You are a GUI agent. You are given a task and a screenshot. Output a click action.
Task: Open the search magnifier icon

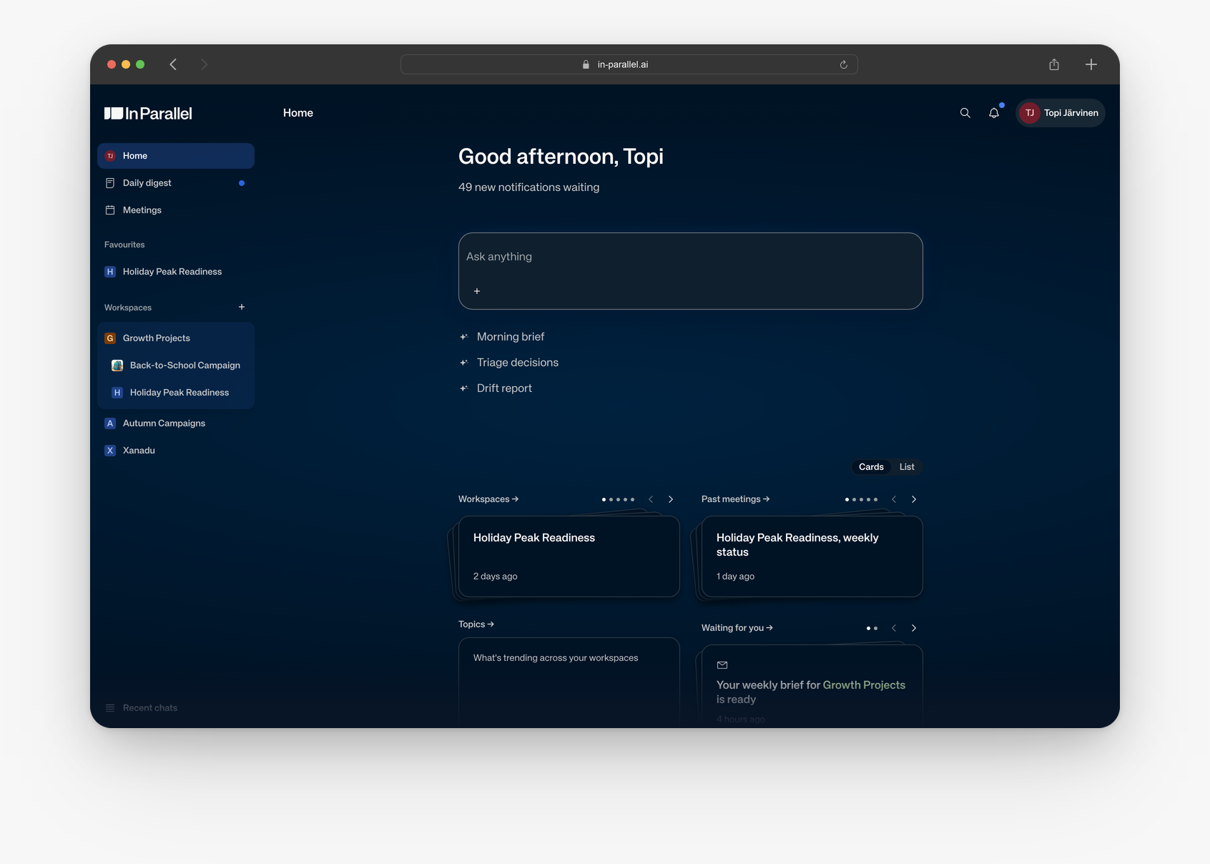[965, 113]
